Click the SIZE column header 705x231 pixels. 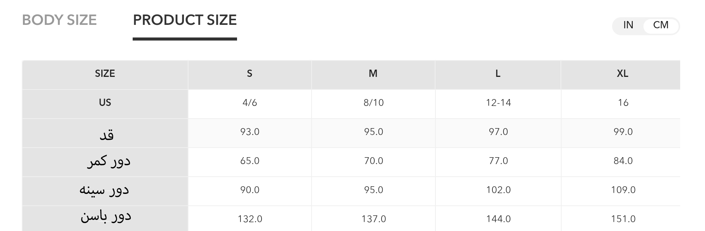tap(105, 73)
